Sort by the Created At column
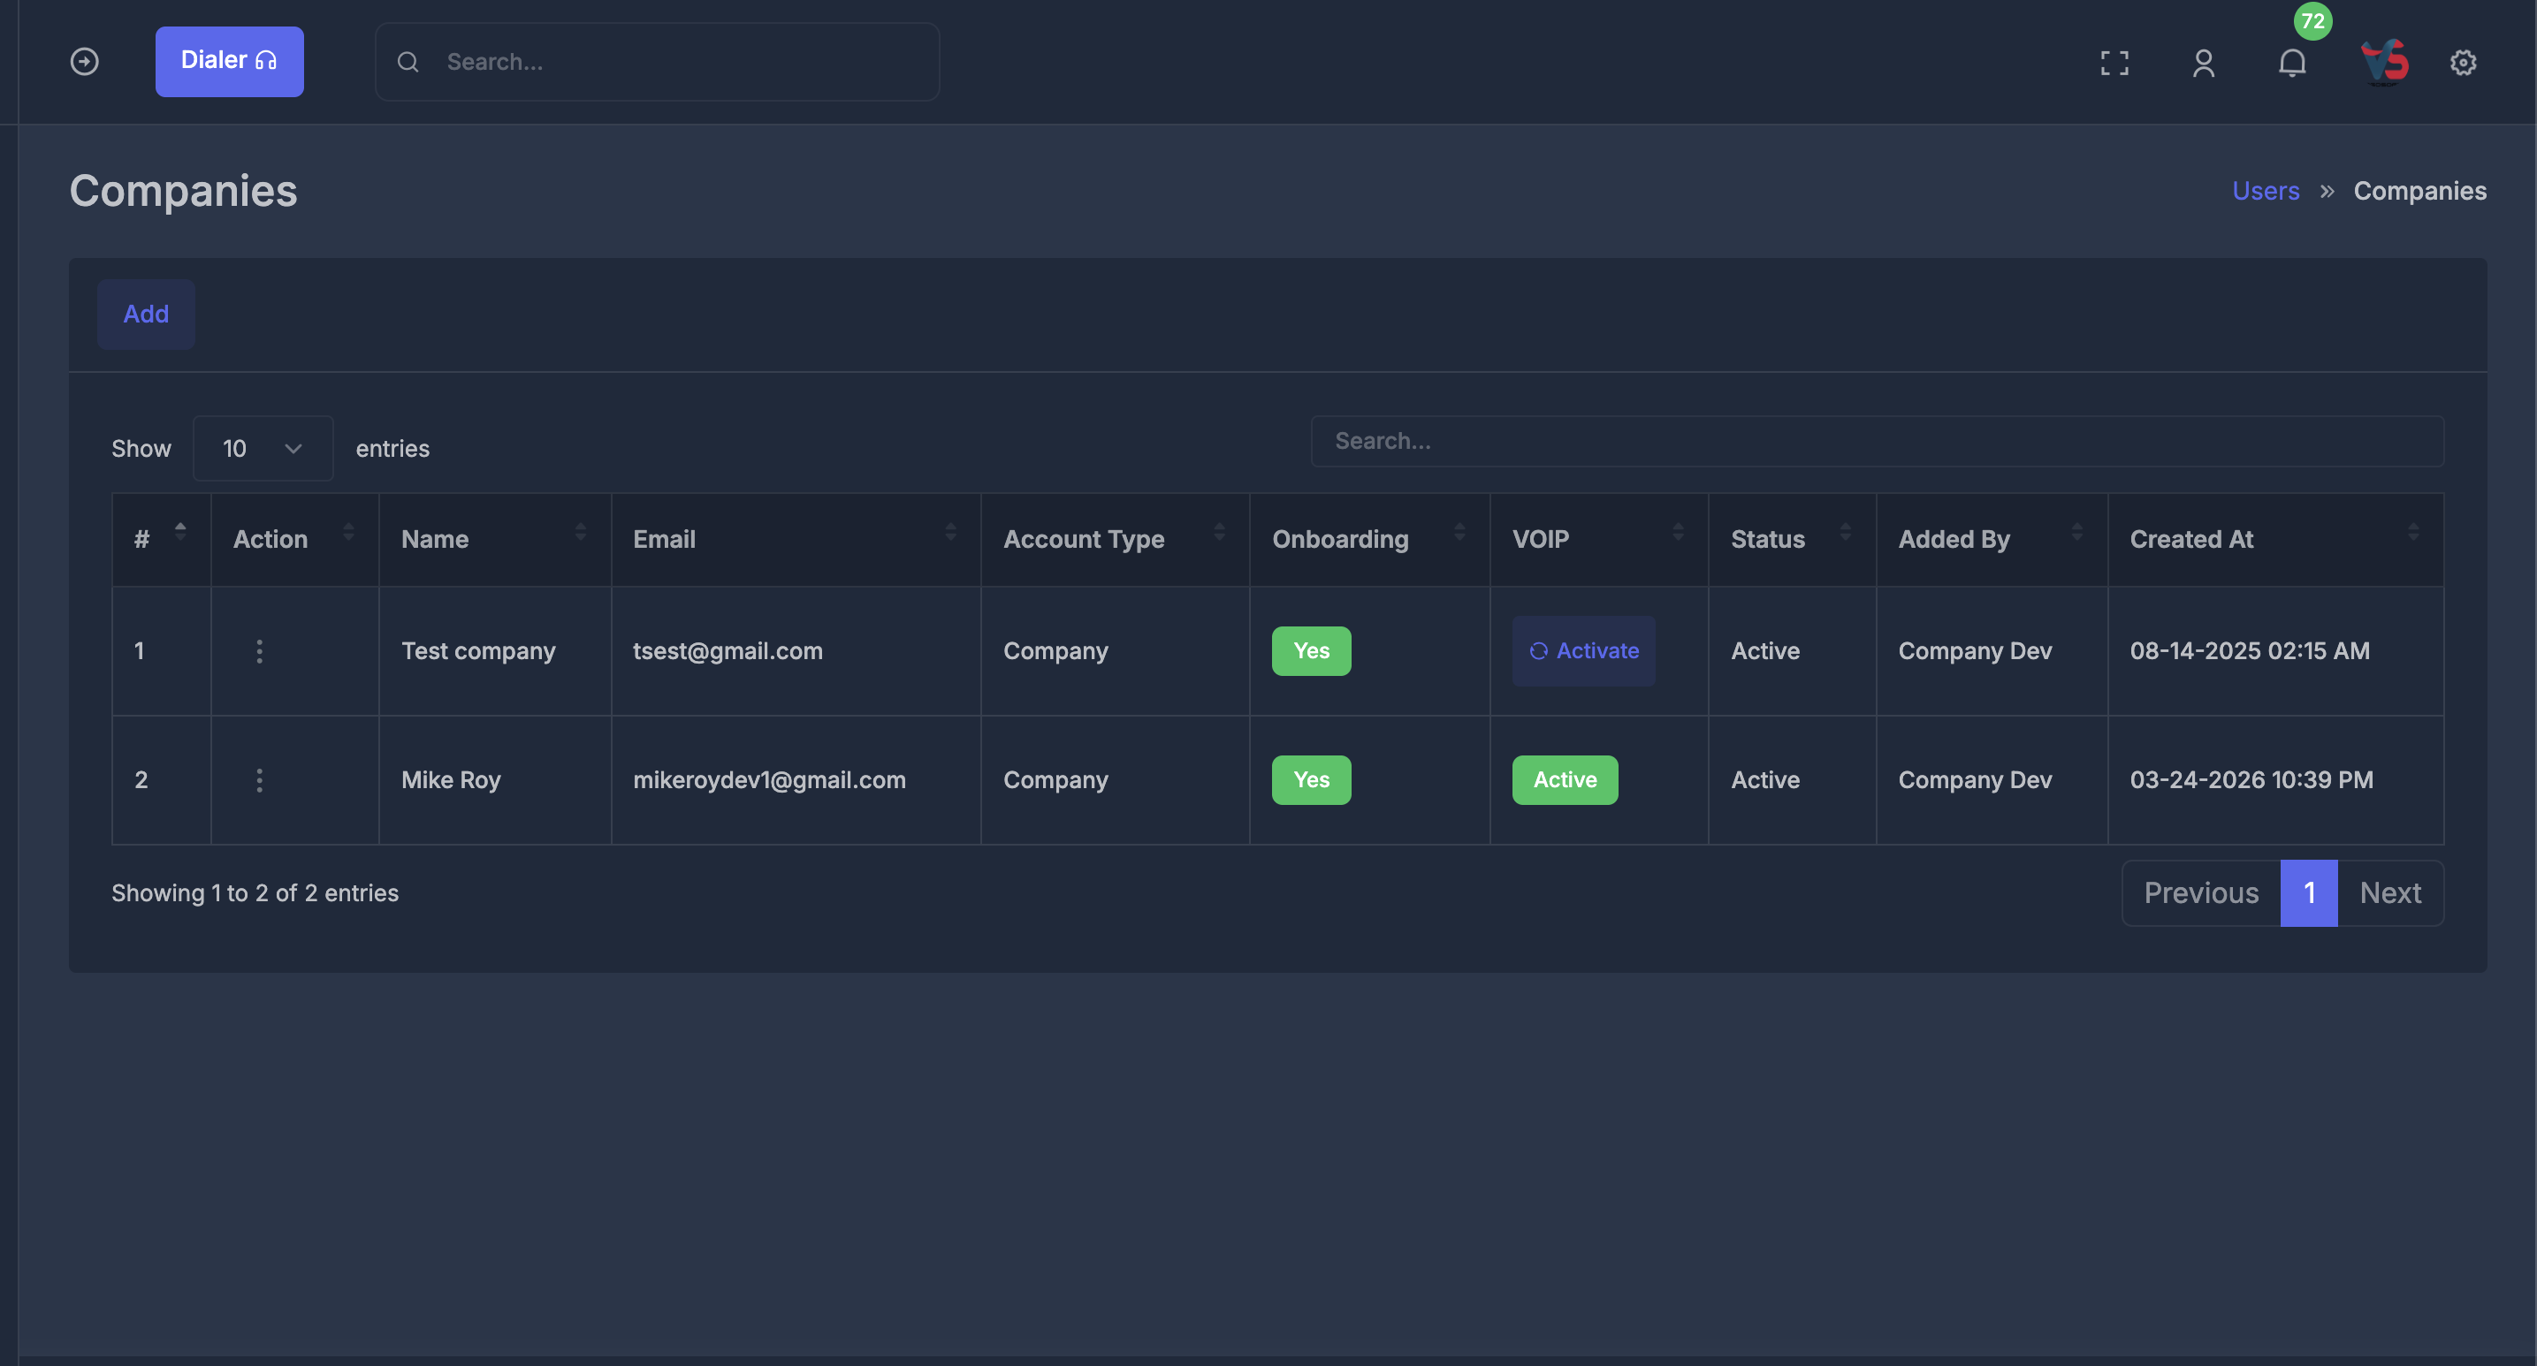 click(x=2276, y=539)
